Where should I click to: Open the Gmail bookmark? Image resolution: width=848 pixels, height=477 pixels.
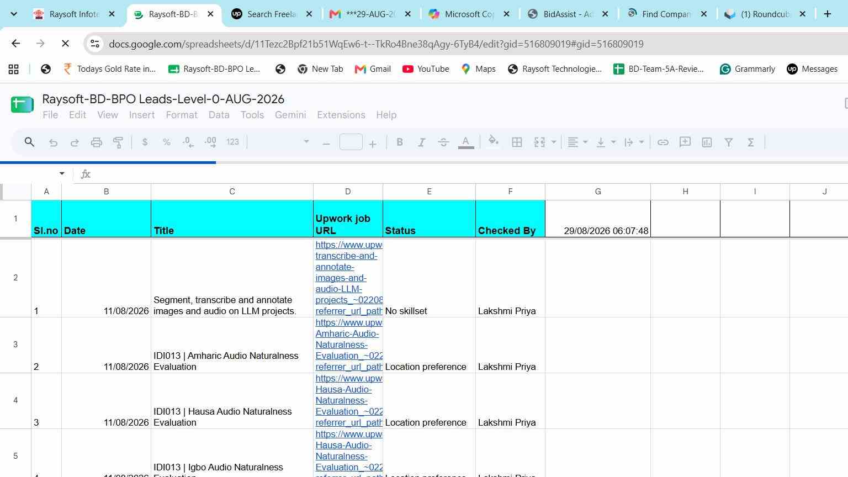click(x=373, y=69)
